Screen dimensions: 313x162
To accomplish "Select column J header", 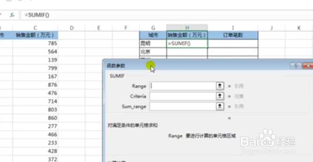I will (x=271, y=28).
